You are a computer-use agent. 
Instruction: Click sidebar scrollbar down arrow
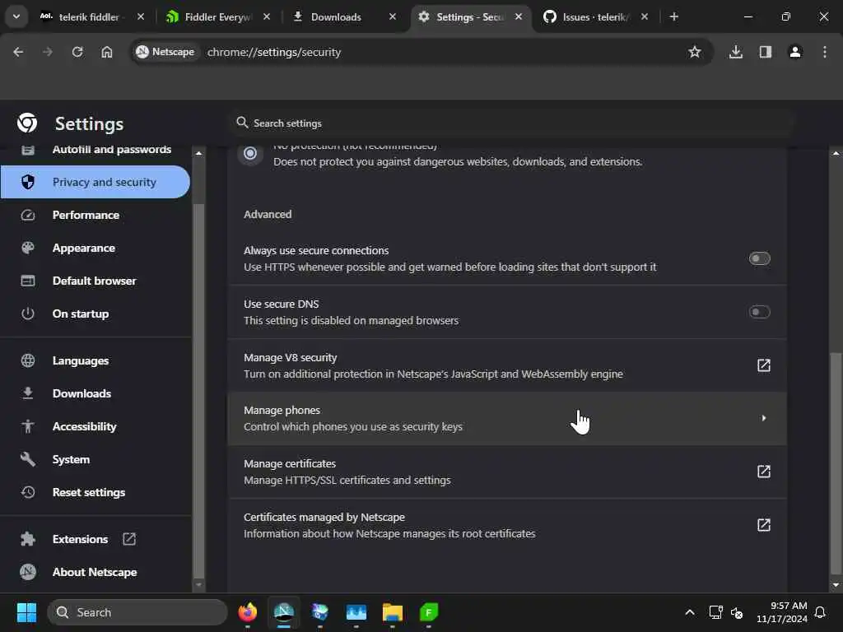coord(198,585)
